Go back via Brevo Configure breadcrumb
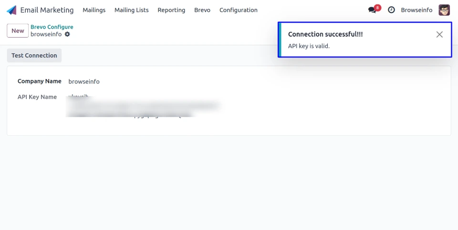The image size is (458, 230). point(52,27)
